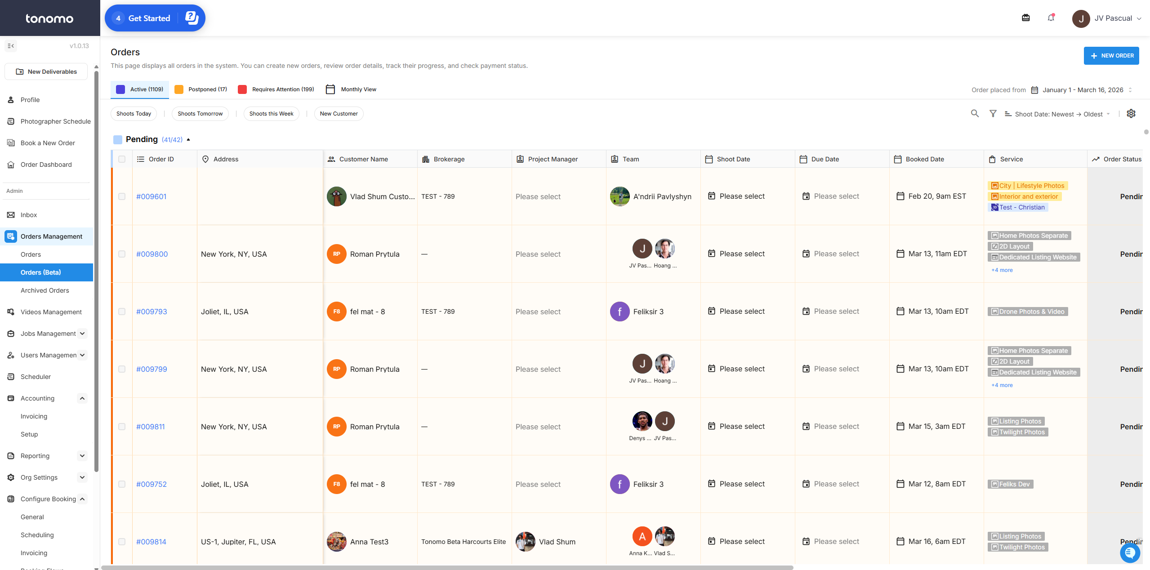Screen dimensions: 1150x570
Task: Check the box for order #009800
Action: (x=122, y=254)
